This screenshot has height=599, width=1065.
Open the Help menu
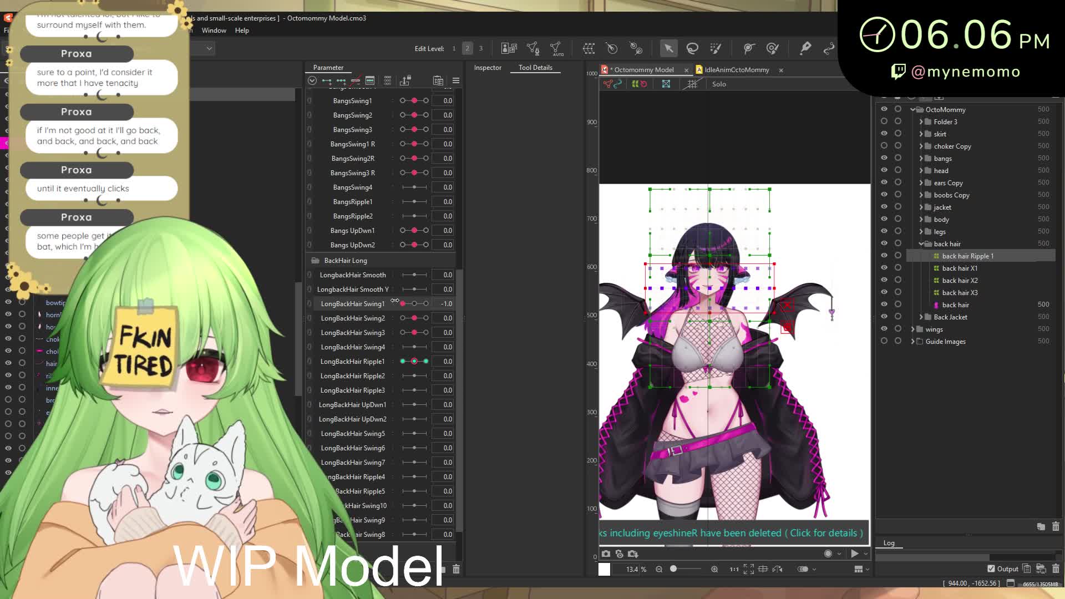click(x=242, y=31)
